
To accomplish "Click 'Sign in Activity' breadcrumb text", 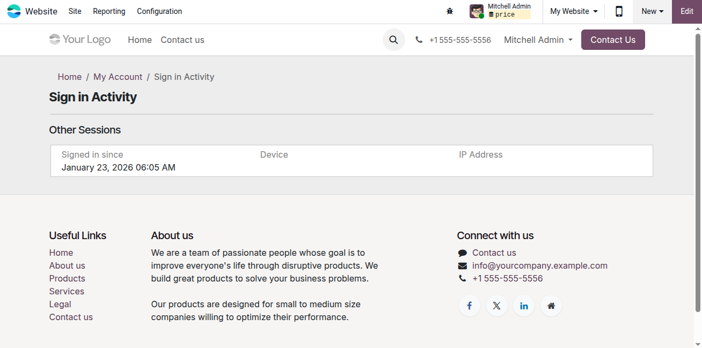I will [x=184, y=77].
